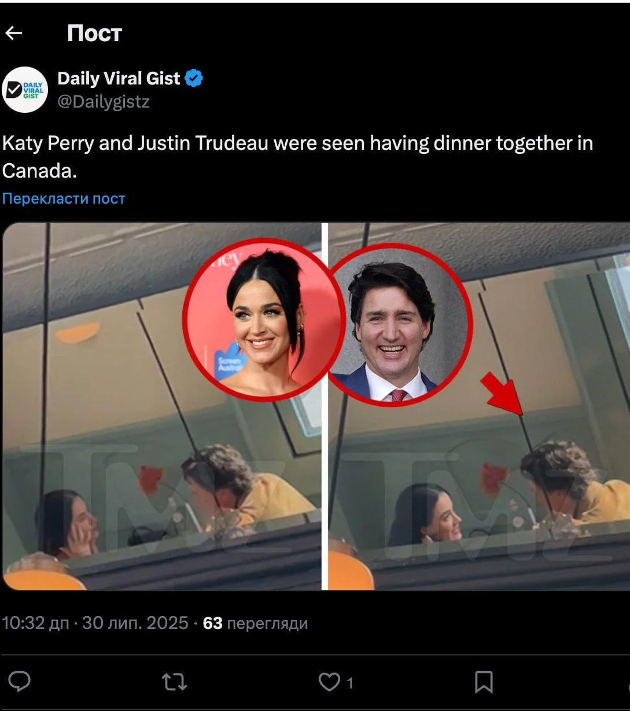Click the 63 перегляди view count
This screenshot has width=630, height=711.
point(255,623)
